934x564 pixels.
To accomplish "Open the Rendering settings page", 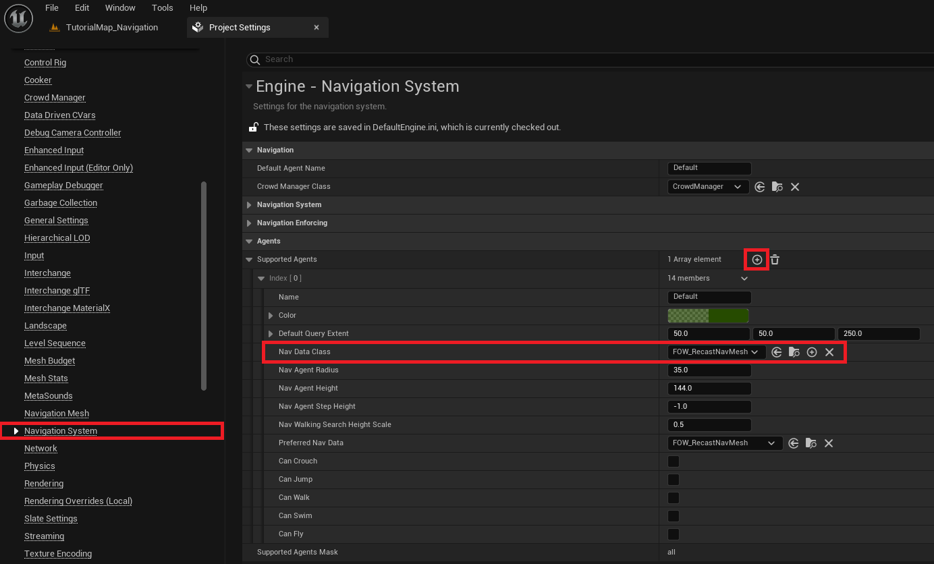I will click(x=44, y=484).
